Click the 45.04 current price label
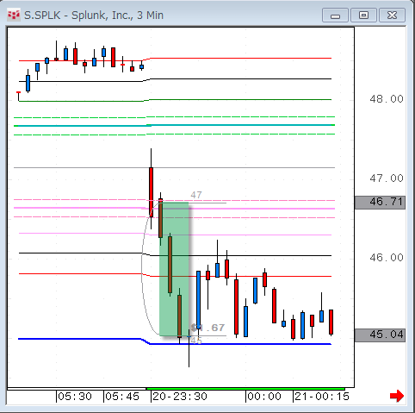Image resolution: width=415 pixels, height=413 pixels. click(x=380, y=335)
